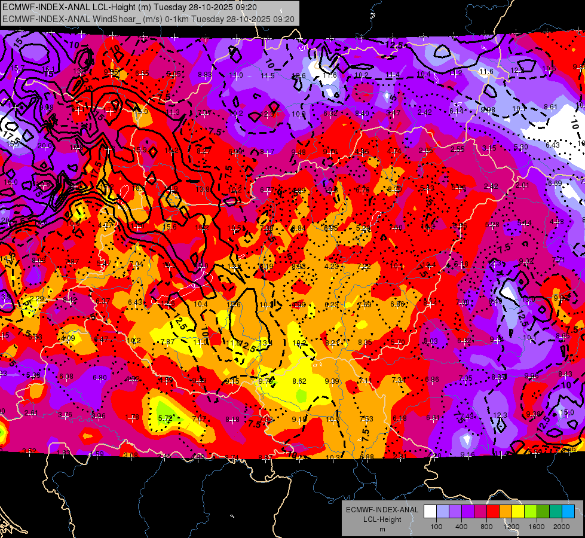Click the grid value '4.74'
The height and width of the screenshot is (538, 585).
394,151
